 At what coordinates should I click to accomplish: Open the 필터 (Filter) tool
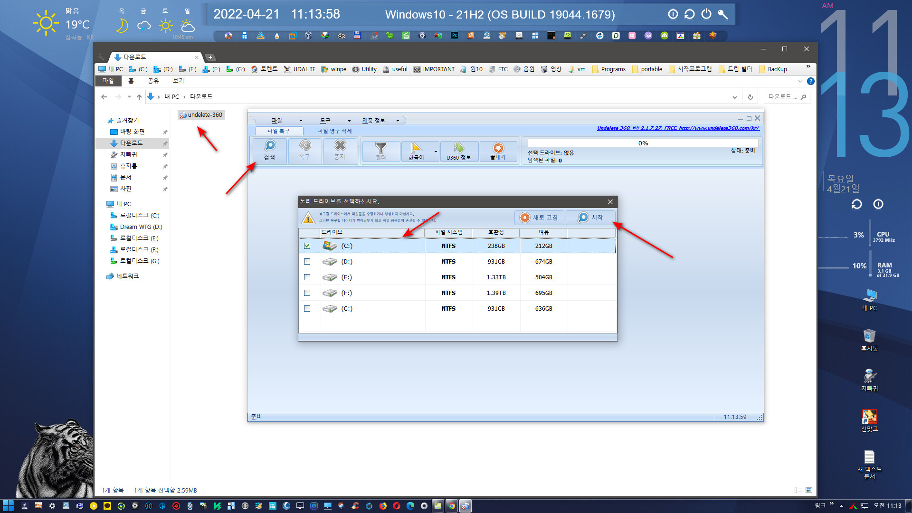pos(381,152)
